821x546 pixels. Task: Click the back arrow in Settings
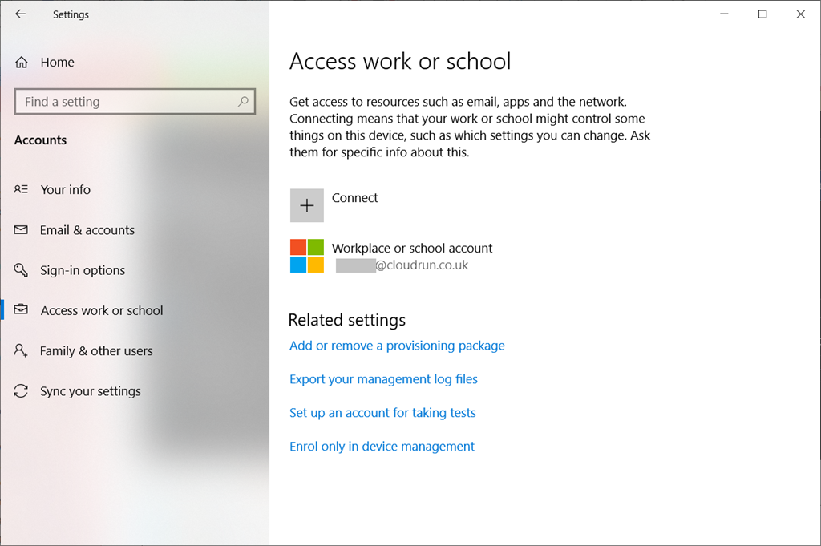21,14
